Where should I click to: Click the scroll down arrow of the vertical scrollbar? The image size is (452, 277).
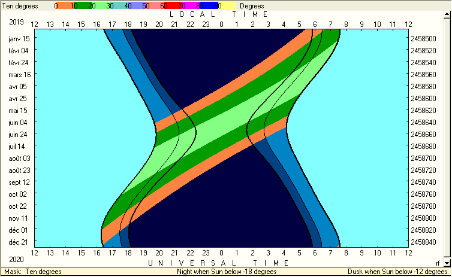click(447, 263)
